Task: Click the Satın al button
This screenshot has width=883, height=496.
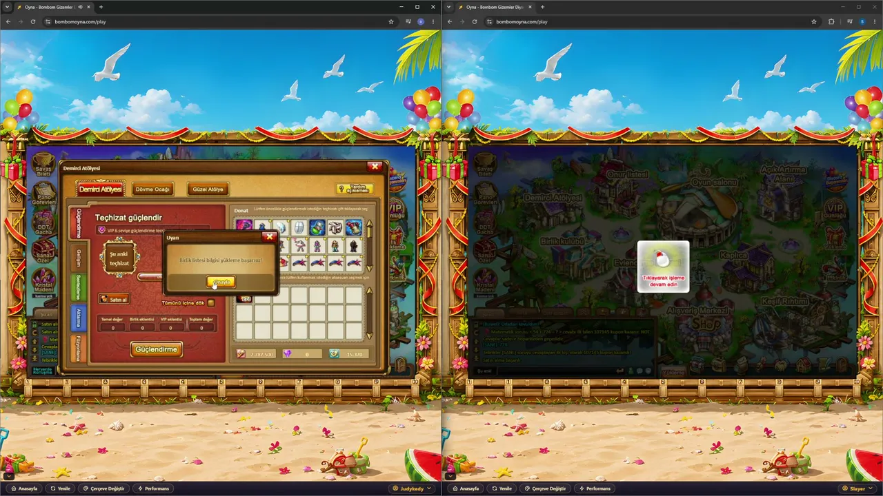Action: 114,299
